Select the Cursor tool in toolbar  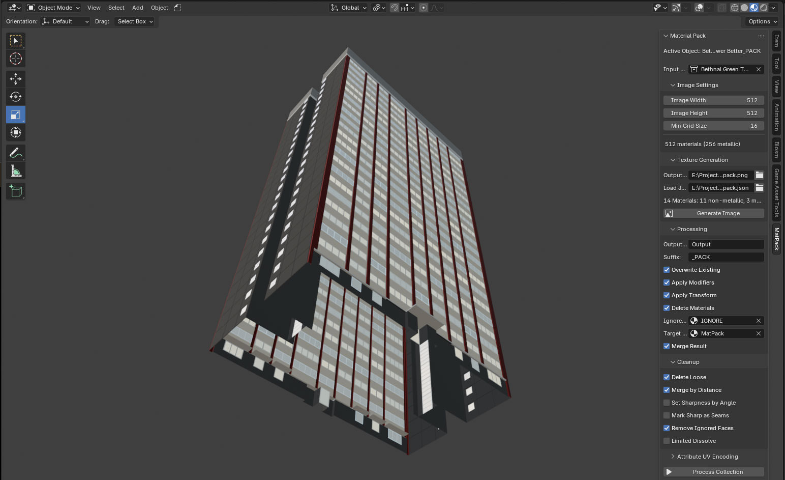16,59
